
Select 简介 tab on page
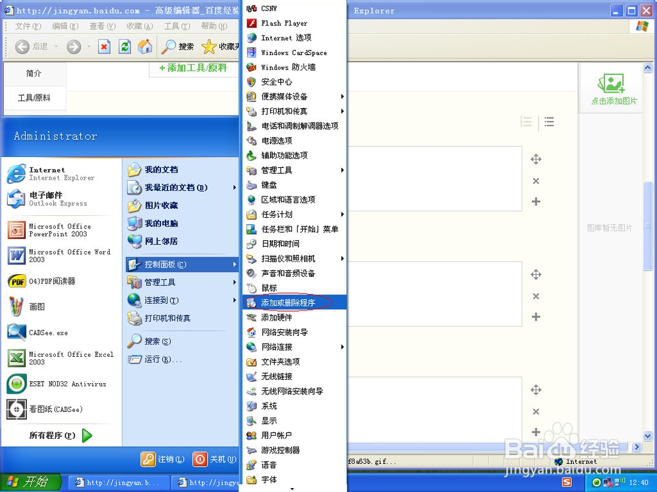coord(34,73)
